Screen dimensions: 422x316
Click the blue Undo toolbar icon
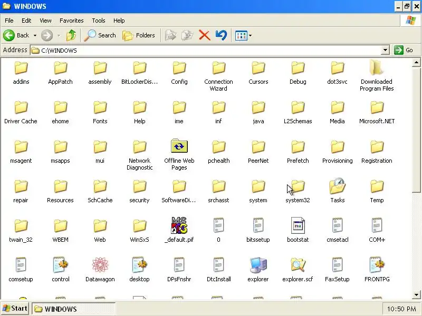(221, 35)
